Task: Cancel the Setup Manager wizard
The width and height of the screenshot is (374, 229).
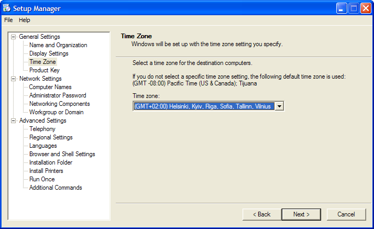Action: click(346, 214)
